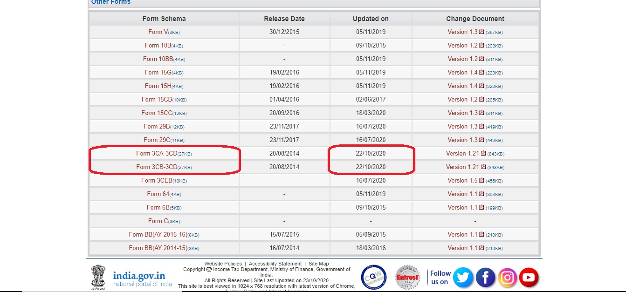Image resolution: width=626 pixels, height=292 pixels.
Task: Download the Form 3CB-3CD schema
Action: [x=157, y=167]
